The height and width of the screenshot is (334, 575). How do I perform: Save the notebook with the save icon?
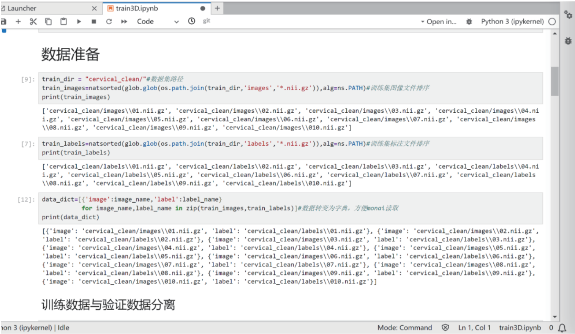tap(3, 22)
